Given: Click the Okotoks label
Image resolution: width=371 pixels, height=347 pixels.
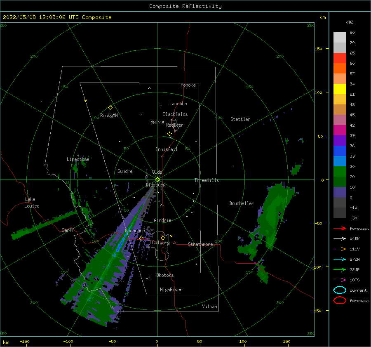Looking at the screenshot, I should coord(165,275).
